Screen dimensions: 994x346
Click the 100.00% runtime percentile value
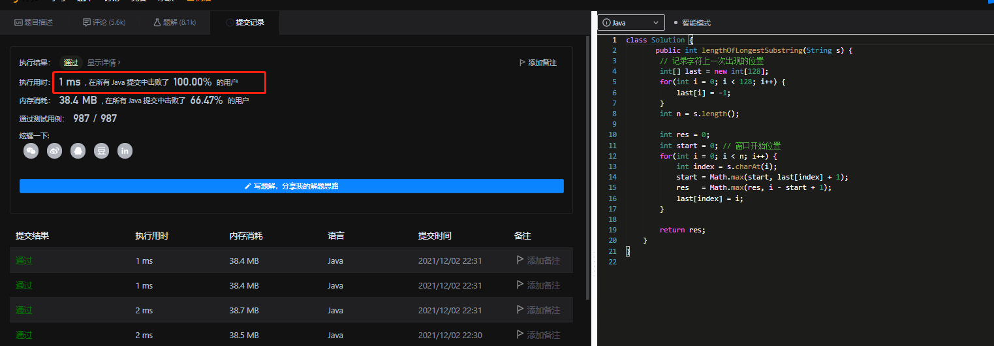click(x=193, y=82)
